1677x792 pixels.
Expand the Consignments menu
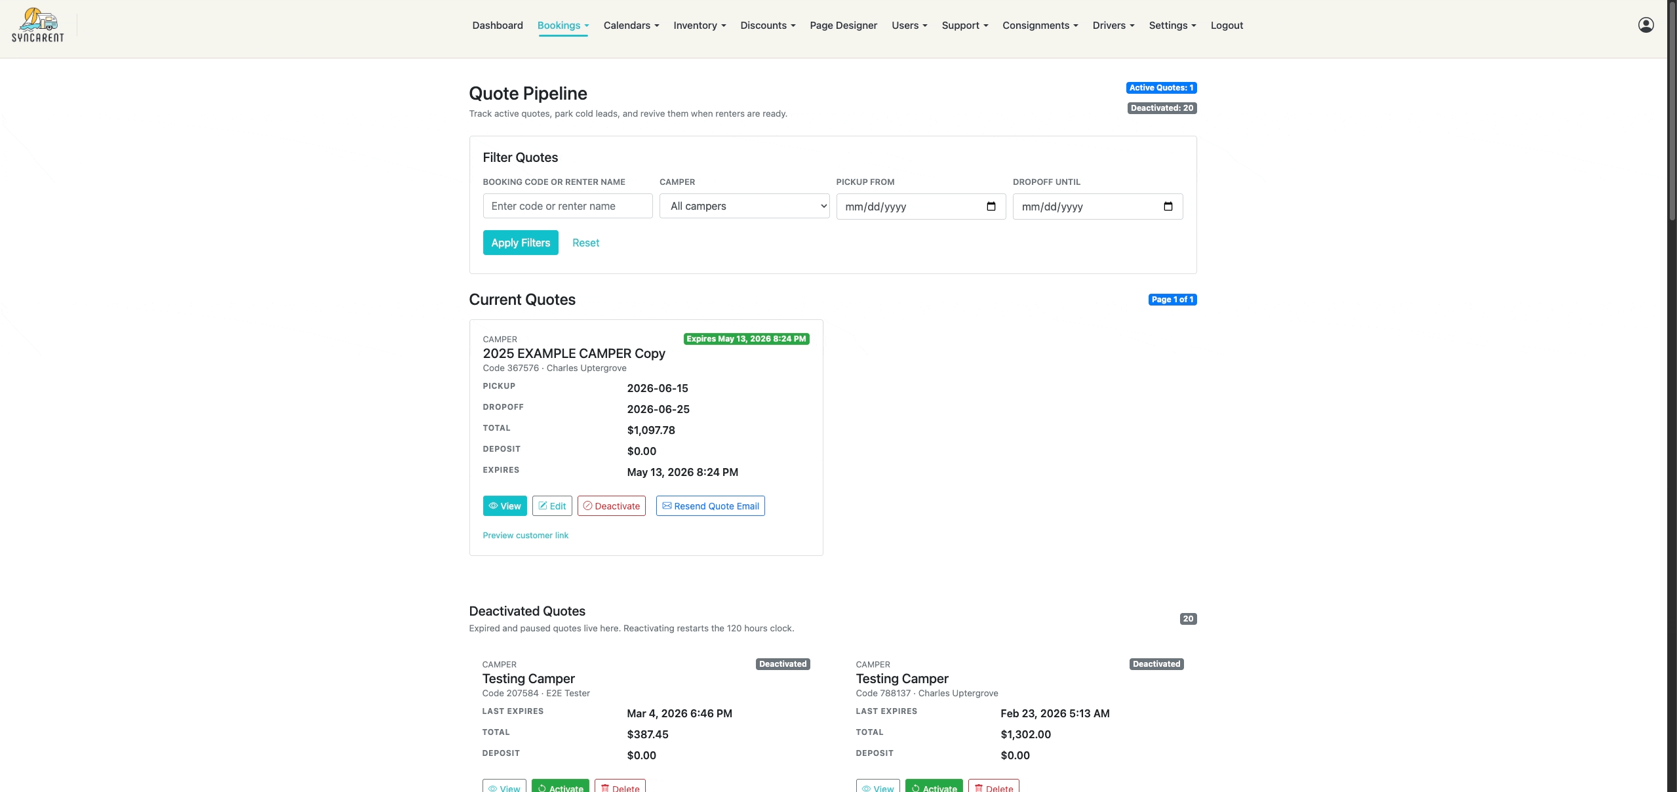point(1040,26)
